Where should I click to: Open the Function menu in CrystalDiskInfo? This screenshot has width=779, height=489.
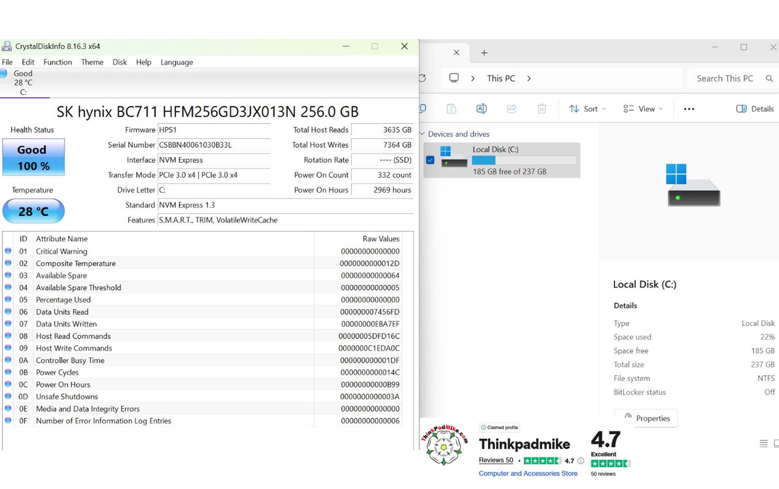tap(58, 62)
